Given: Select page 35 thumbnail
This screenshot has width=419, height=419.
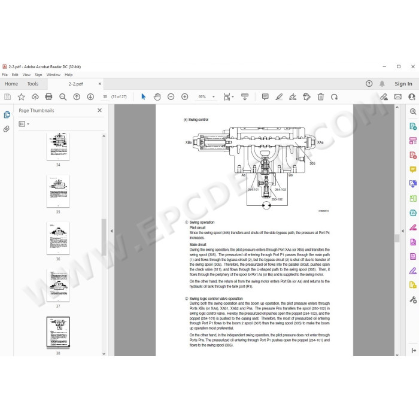Looking at the screenshot, I should [x=58, y=191].
